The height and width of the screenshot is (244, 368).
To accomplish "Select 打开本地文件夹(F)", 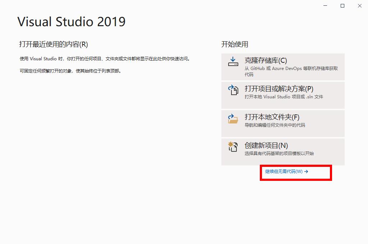I will coord(283,123).
